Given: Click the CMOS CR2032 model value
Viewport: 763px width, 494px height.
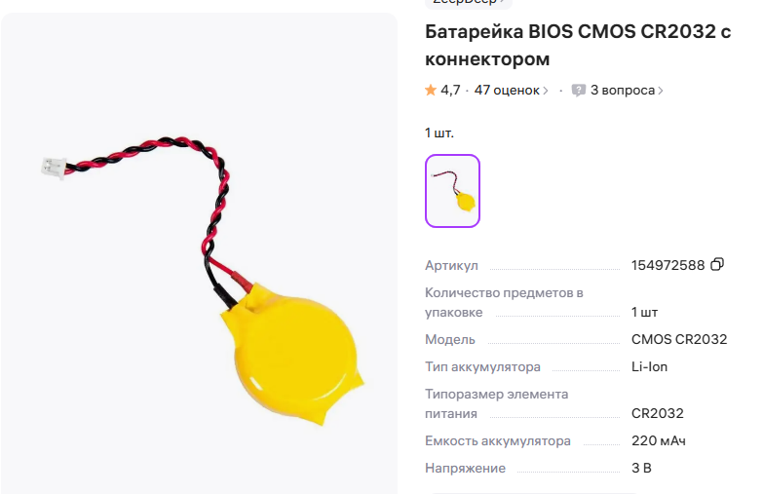Looking at the screenshot, I should point(679,339).
